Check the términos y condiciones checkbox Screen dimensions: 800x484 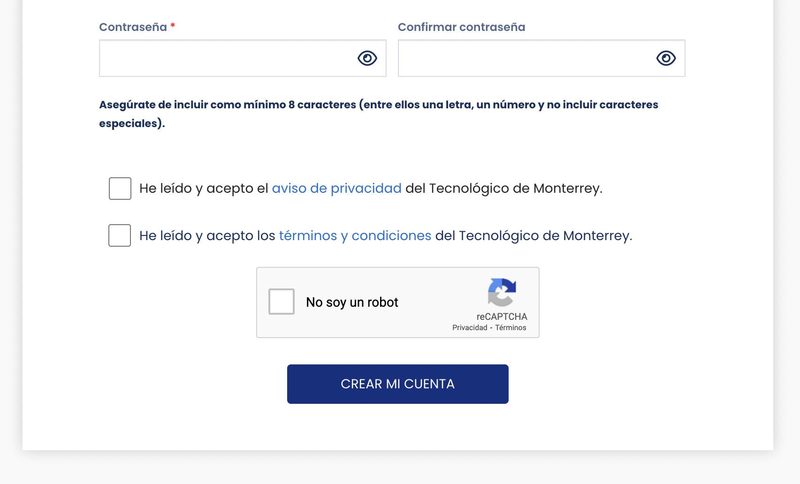(120, 235)
